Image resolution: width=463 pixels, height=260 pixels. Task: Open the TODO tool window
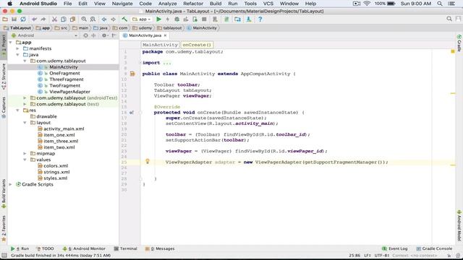pyautogui.click(x=45, y=248)
